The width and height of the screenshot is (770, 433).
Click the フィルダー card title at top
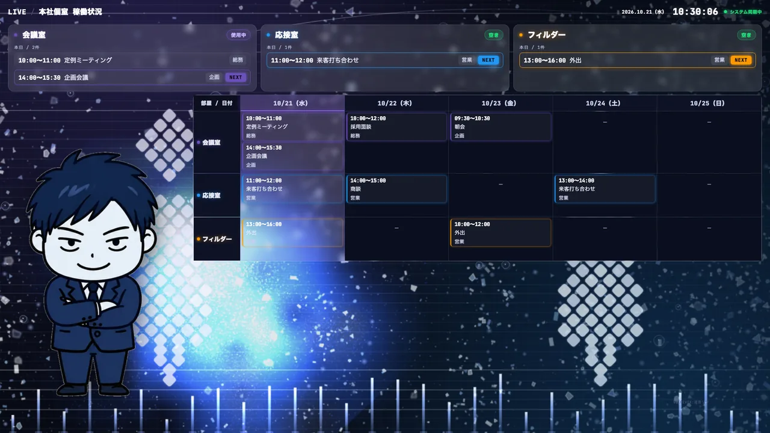(546, 35)
